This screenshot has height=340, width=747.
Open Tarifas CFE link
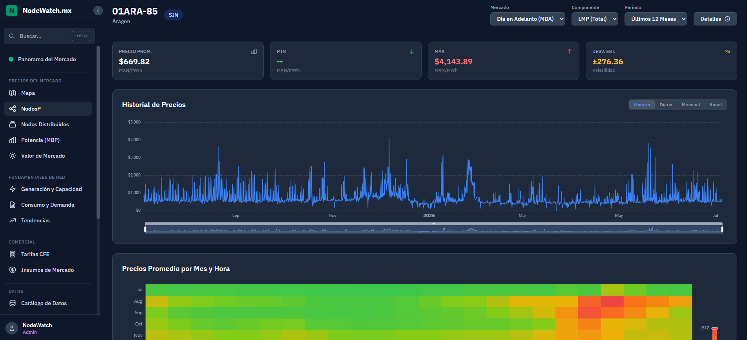click(48, 254)
